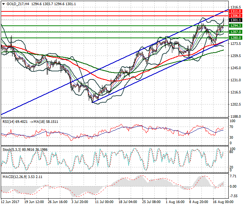Select the 19 Jun 12:00 time axis label
243x206 pixels.
click(34, 202)
